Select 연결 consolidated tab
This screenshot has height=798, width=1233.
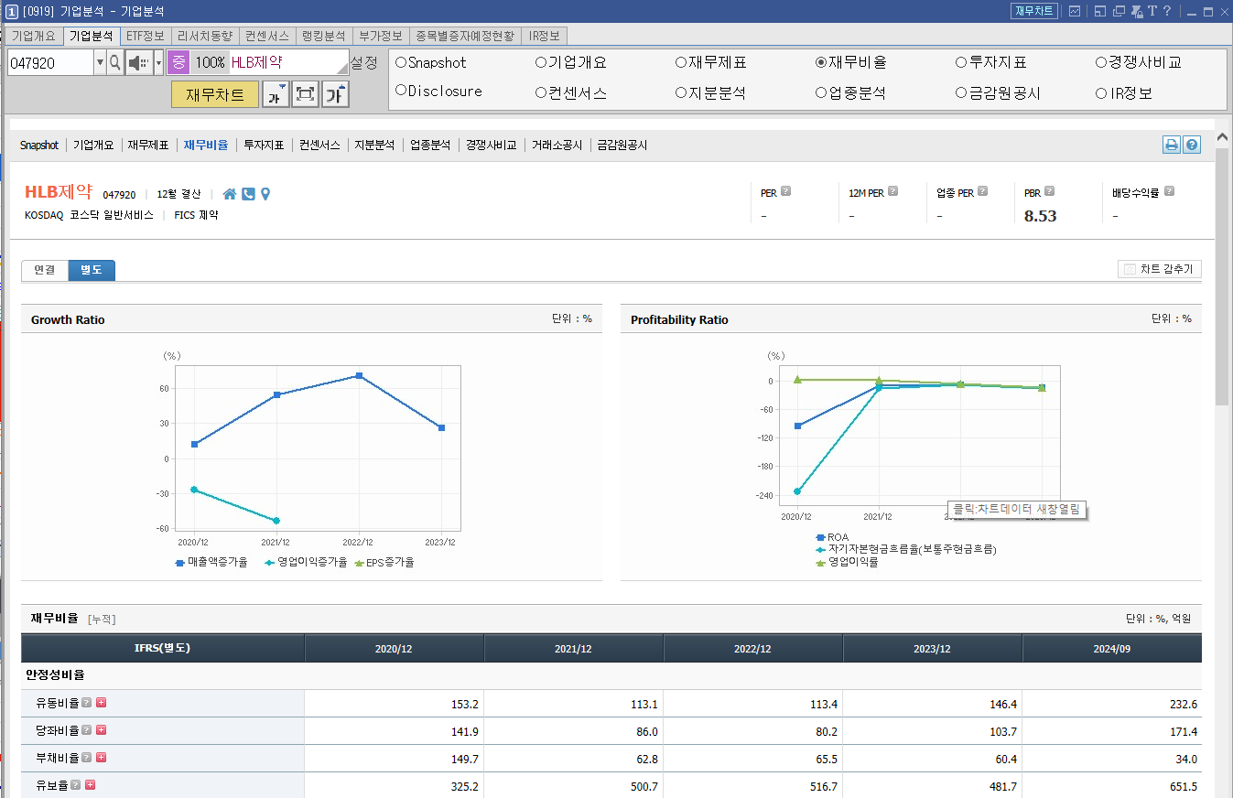[45, 270]
